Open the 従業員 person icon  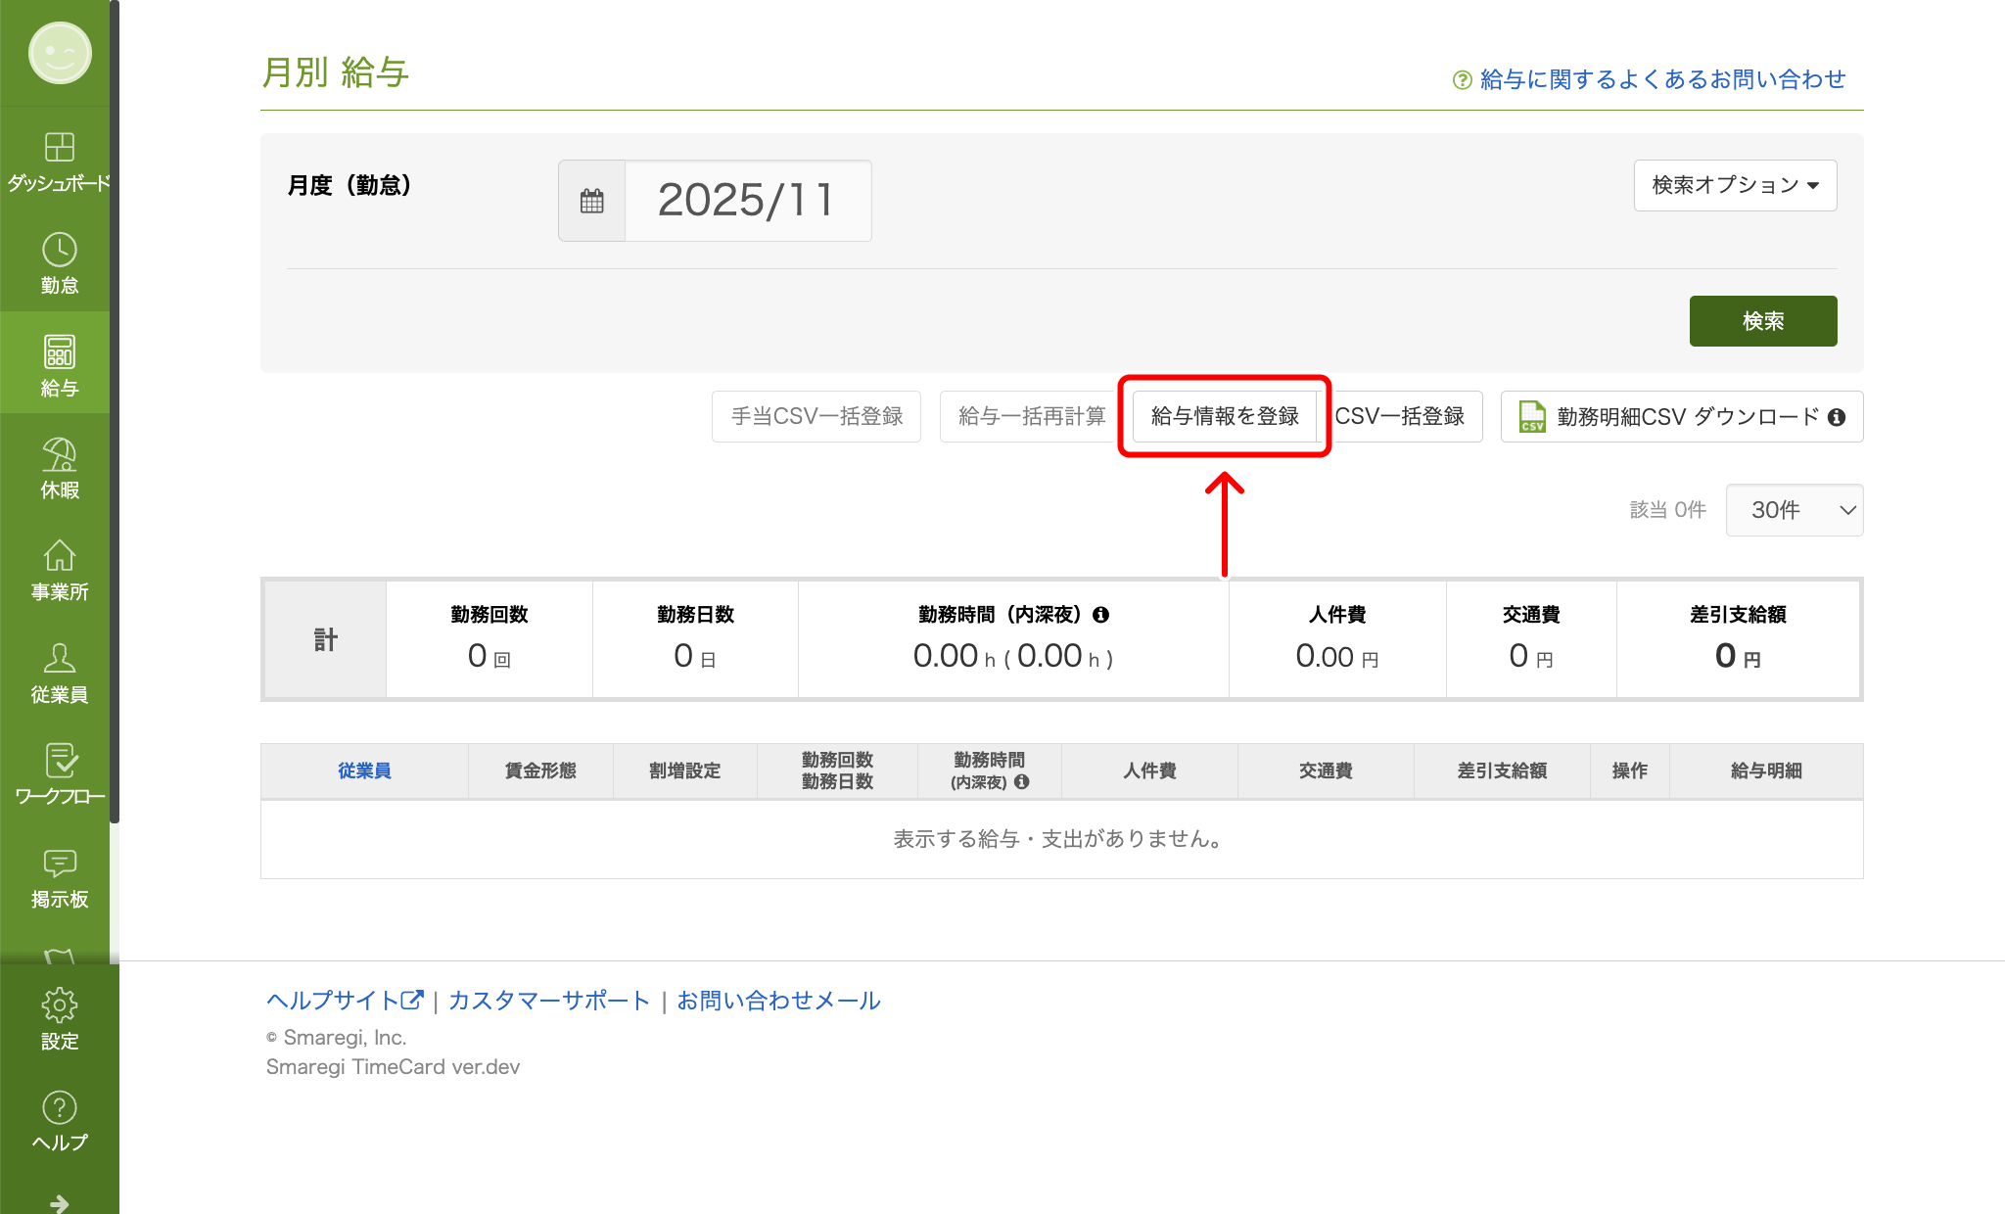(59, 659)
